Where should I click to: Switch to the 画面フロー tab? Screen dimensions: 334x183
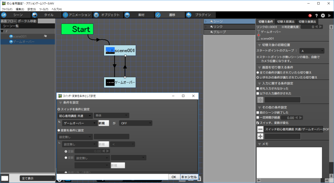coord(8,21)
